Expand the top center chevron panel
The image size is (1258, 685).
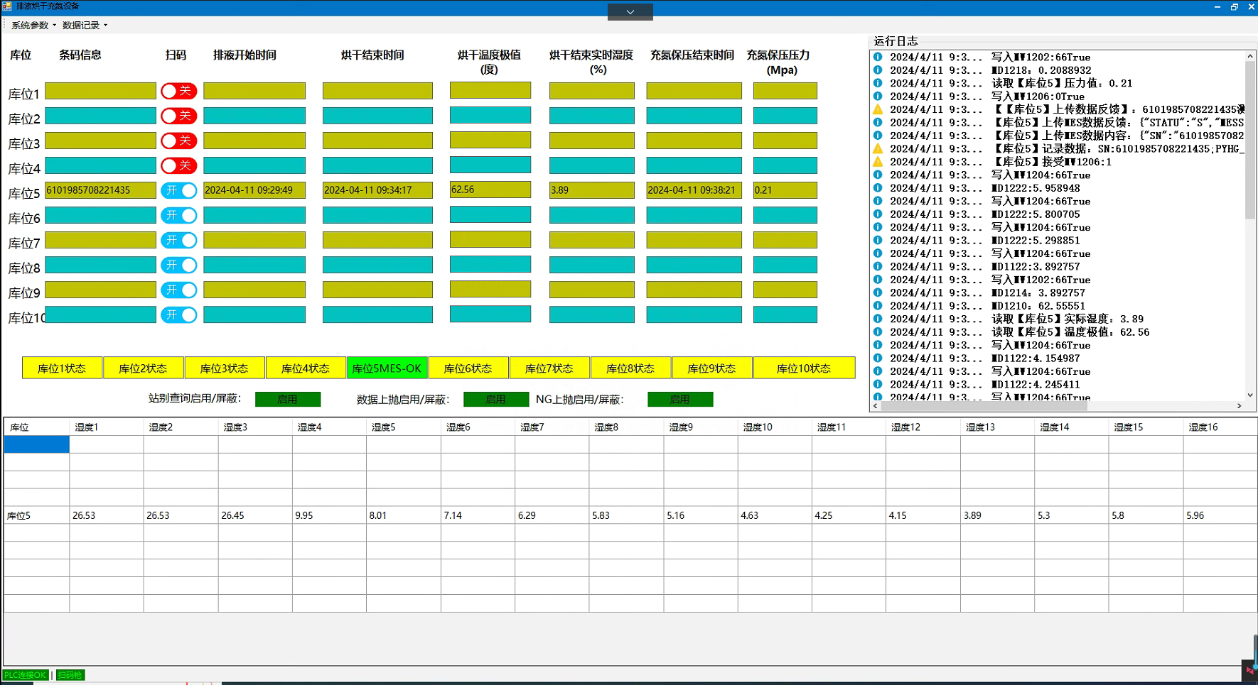[630, 12]
